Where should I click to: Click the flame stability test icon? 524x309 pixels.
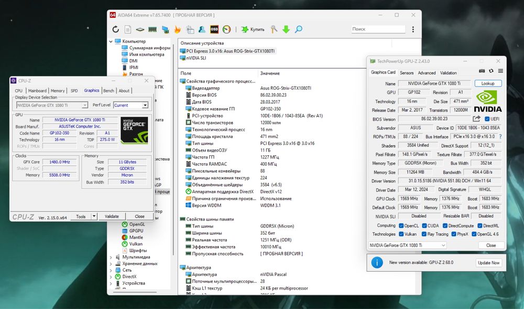pos(178,29)
